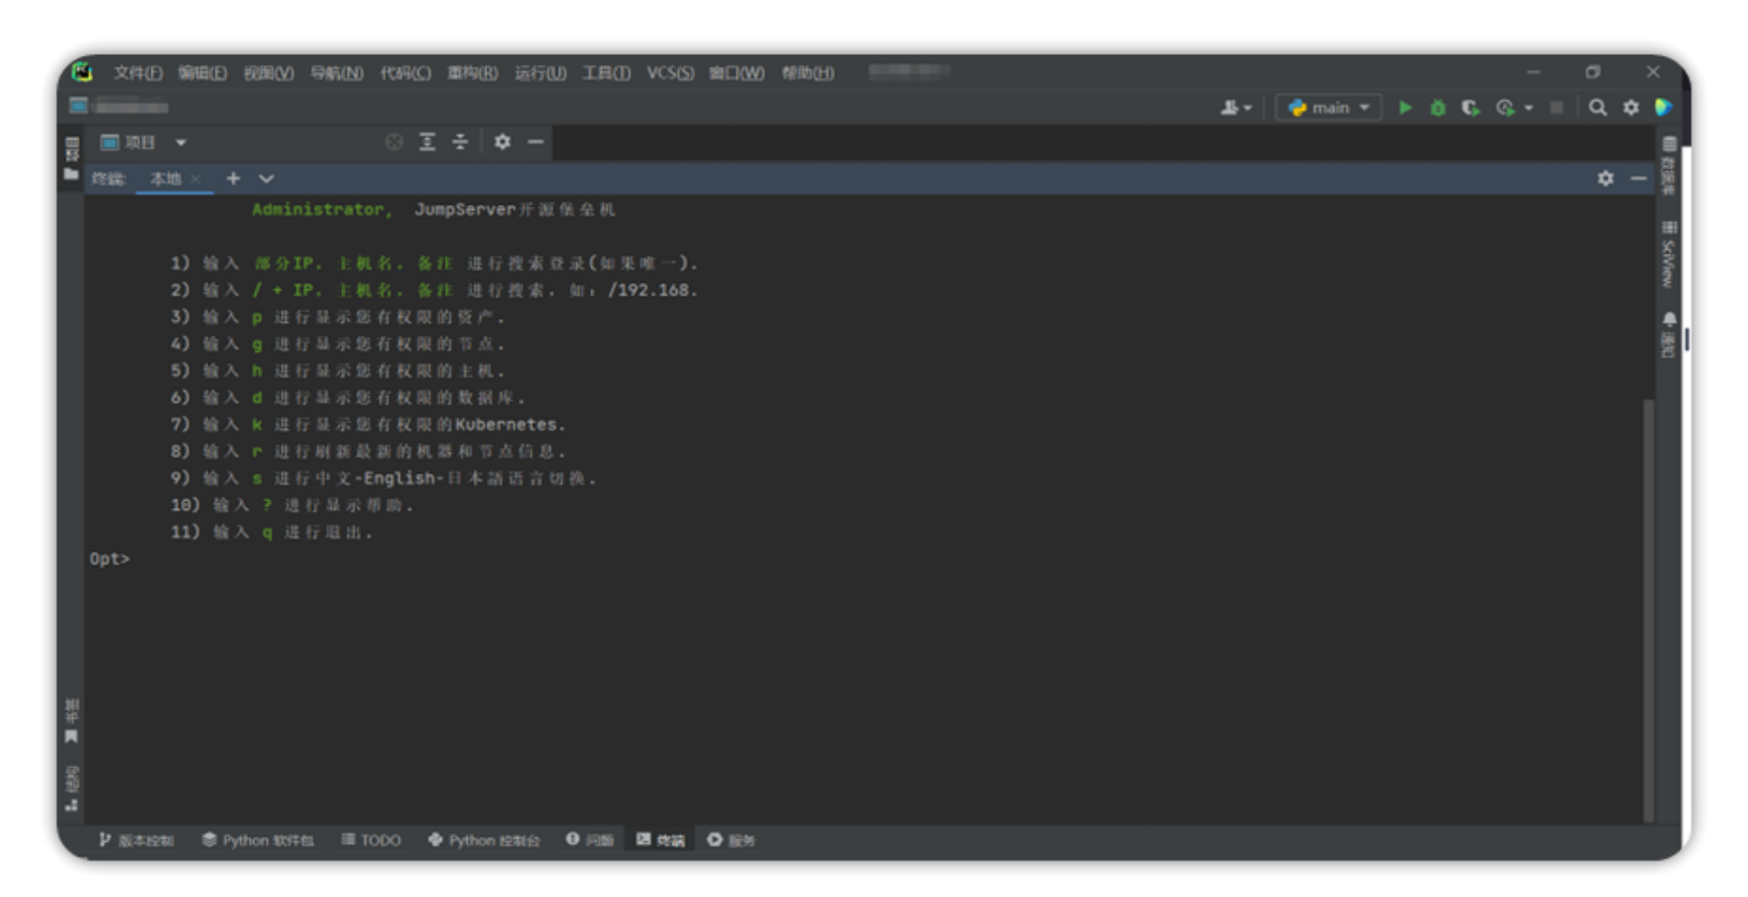The image size is (1748, 897).
Task: Run with coverage icon
Action: (1471, 107)
